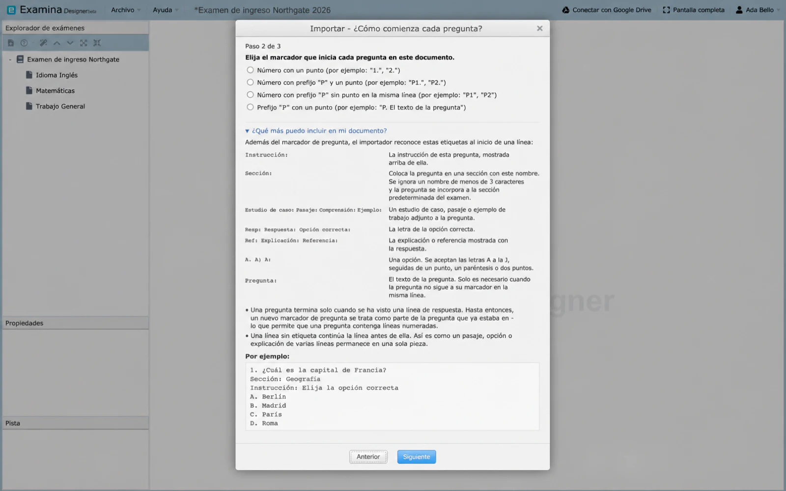Click the Examina logo icon
The image size is (786, 491).
coord(11,10)
